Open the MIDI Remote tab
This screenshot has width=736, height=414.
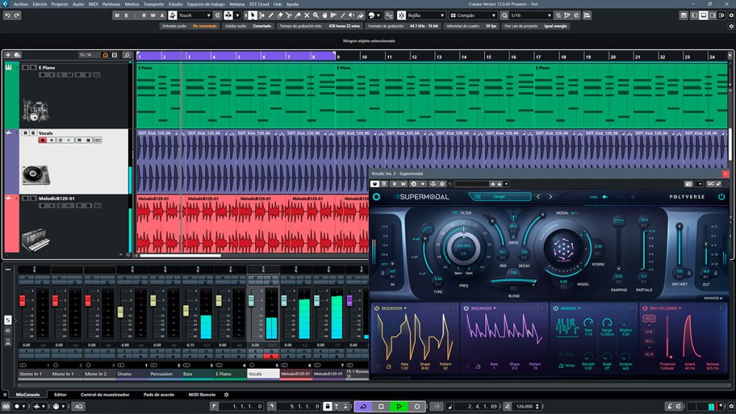202,395
